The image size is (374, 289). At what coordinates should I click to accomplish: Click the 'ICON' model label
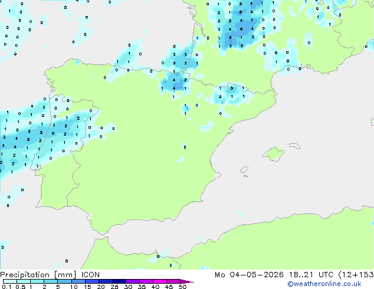point(90,275)
